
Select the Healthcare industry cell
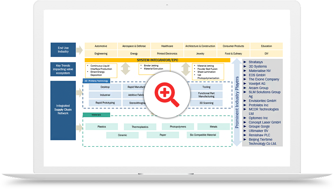(167, 46)
